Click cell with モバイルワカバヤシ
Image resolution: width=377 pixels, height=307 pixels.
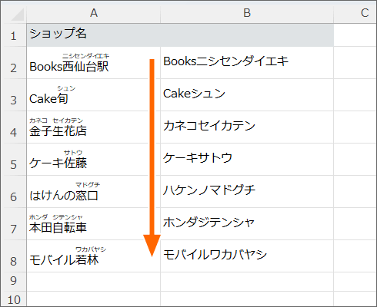(x=247, y=256)
